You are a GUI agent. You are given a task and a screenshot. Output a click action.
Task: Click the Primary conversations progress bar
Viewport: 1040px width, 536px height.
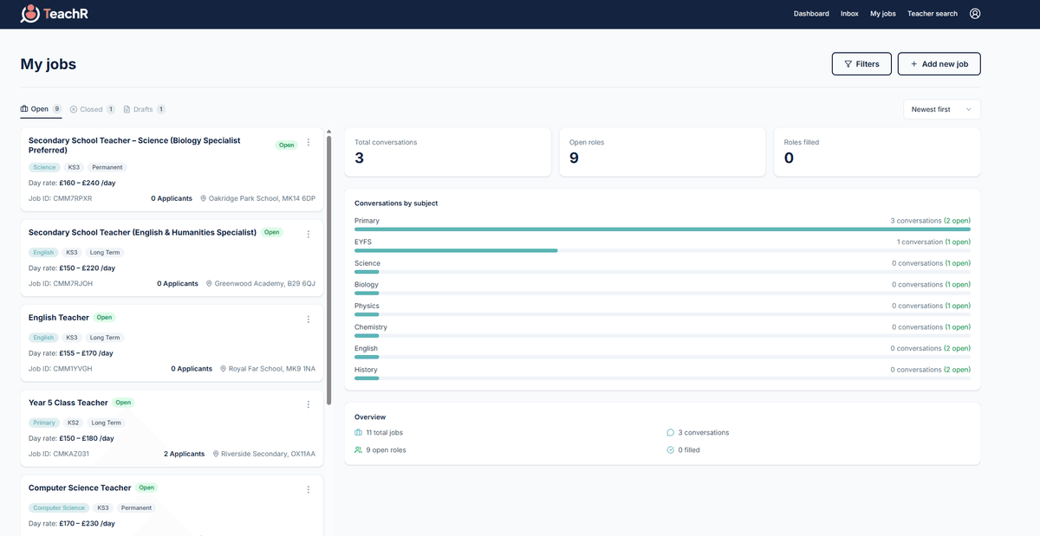tap(662, 229)
